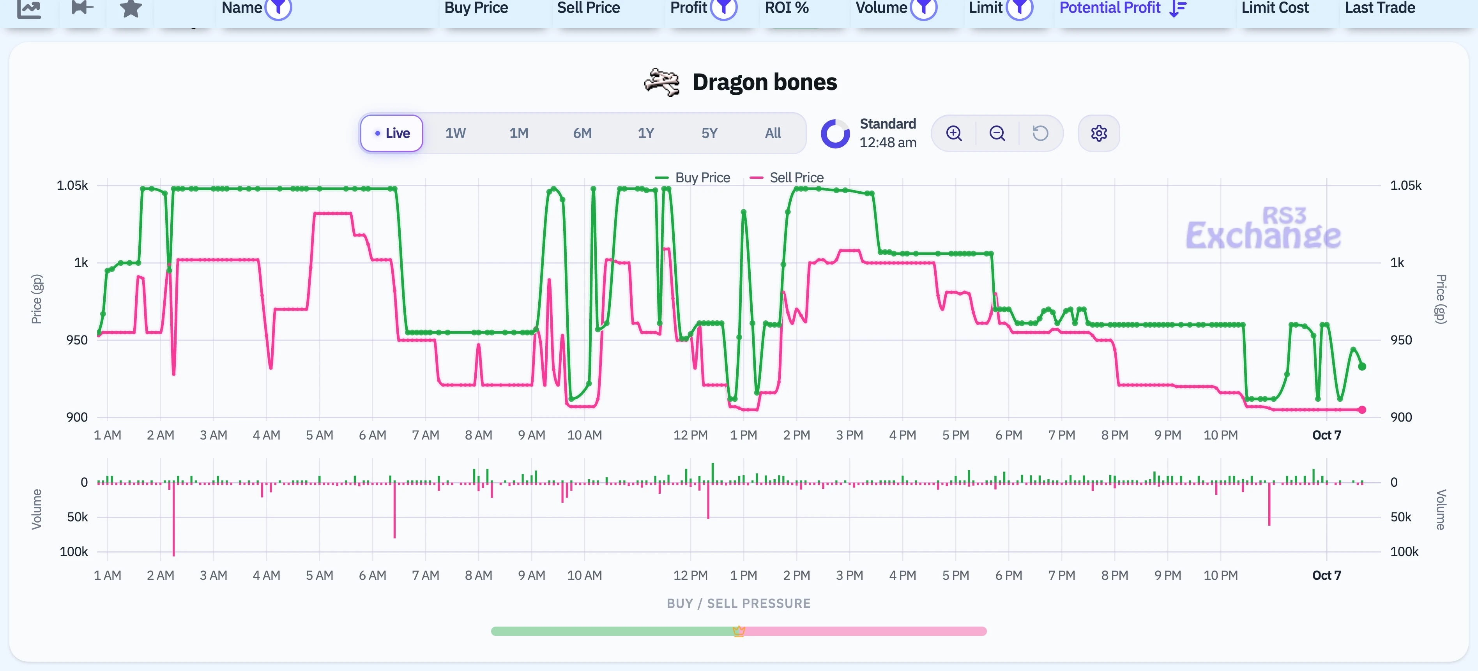Toggle Buy Price series in legend
The image size is (1478, 671).
[693, 178]
